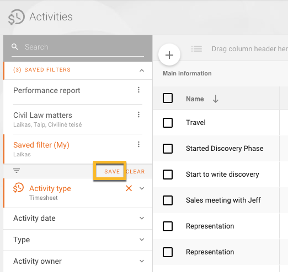Sort Name column with arrow icon
Image resolution: width=288 pixels, height=272 pixels.
pyautogui.click(x=216, y=99)
